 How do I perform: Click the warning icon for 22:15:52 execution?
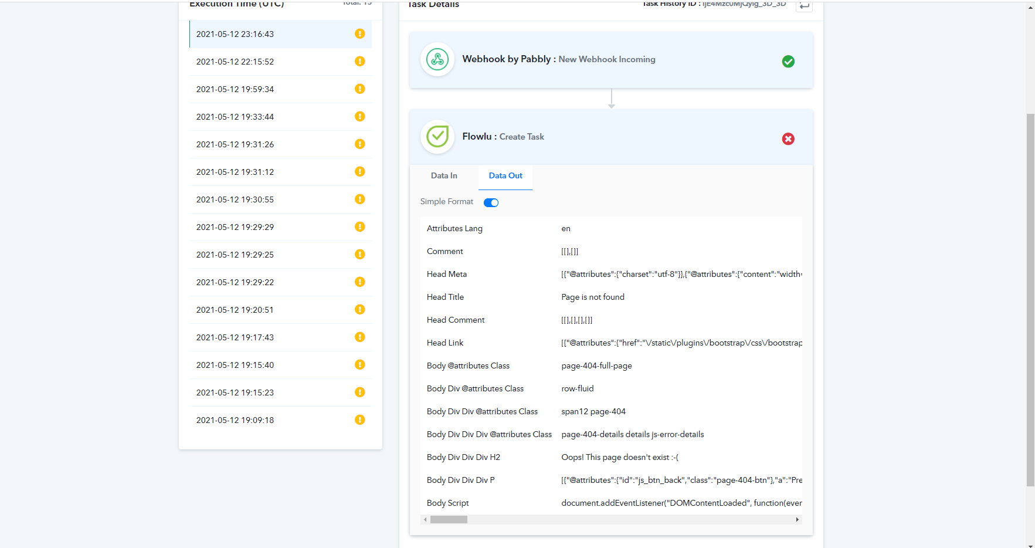360,62
